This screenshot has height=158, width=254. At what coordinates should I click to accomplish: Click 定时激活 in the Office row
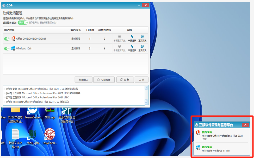coord(76,39)
